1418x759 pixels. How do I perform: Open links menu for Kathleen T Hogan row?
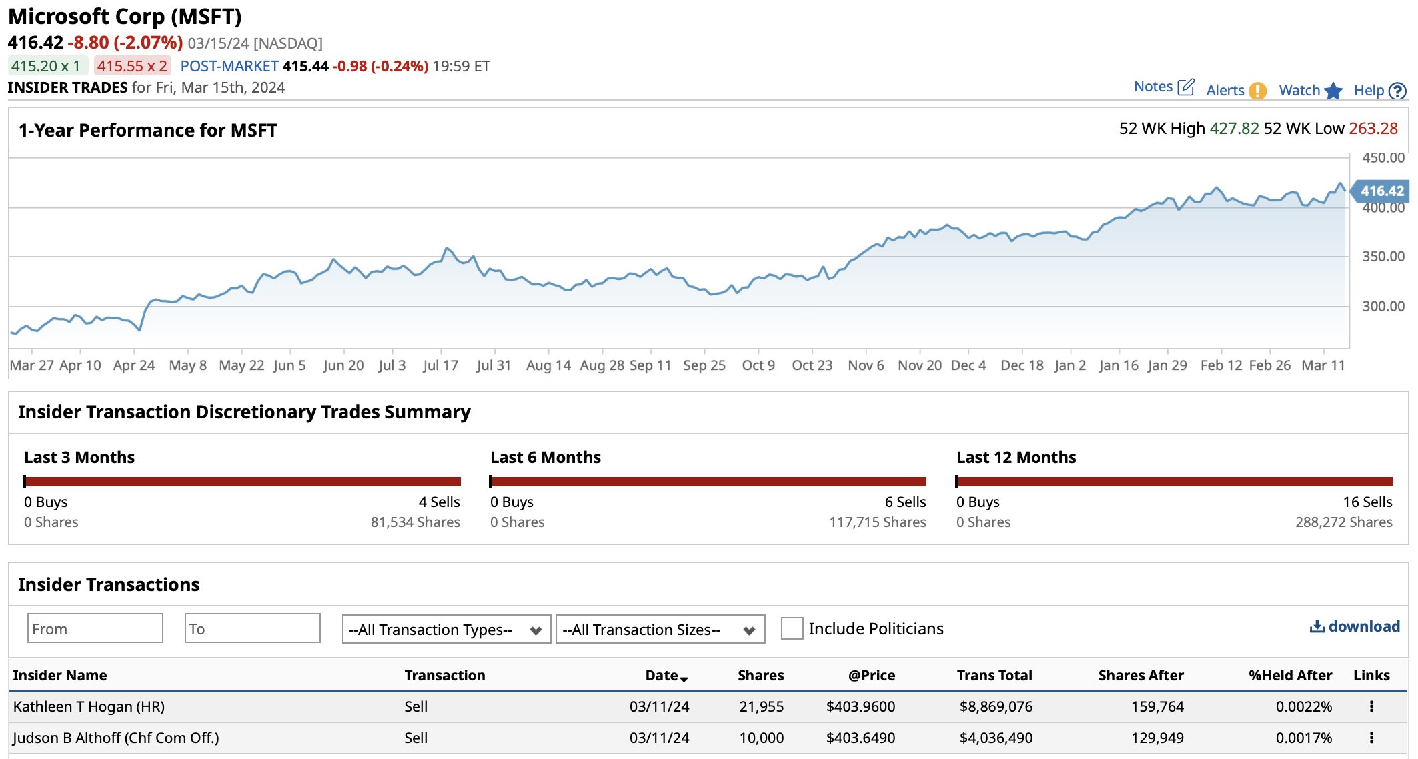pos(1371,706)
